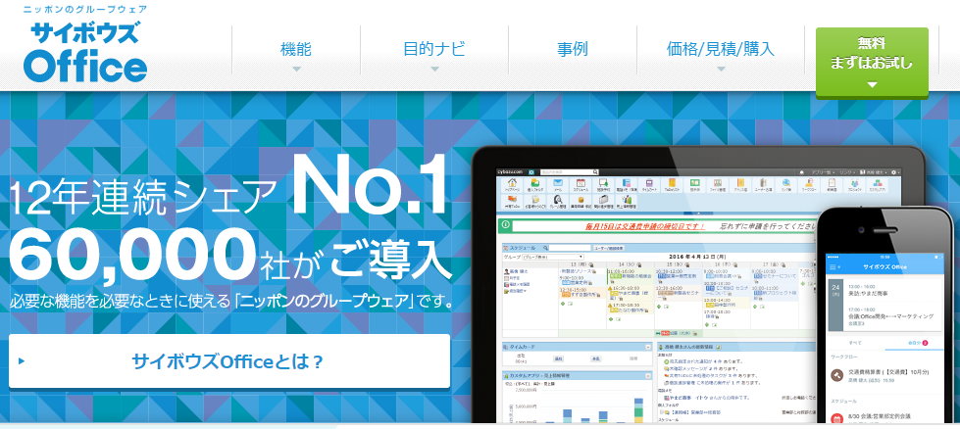Go to the 事例 page
The width and height of the screenshot is (960, 429).
[x=573, y=50]
